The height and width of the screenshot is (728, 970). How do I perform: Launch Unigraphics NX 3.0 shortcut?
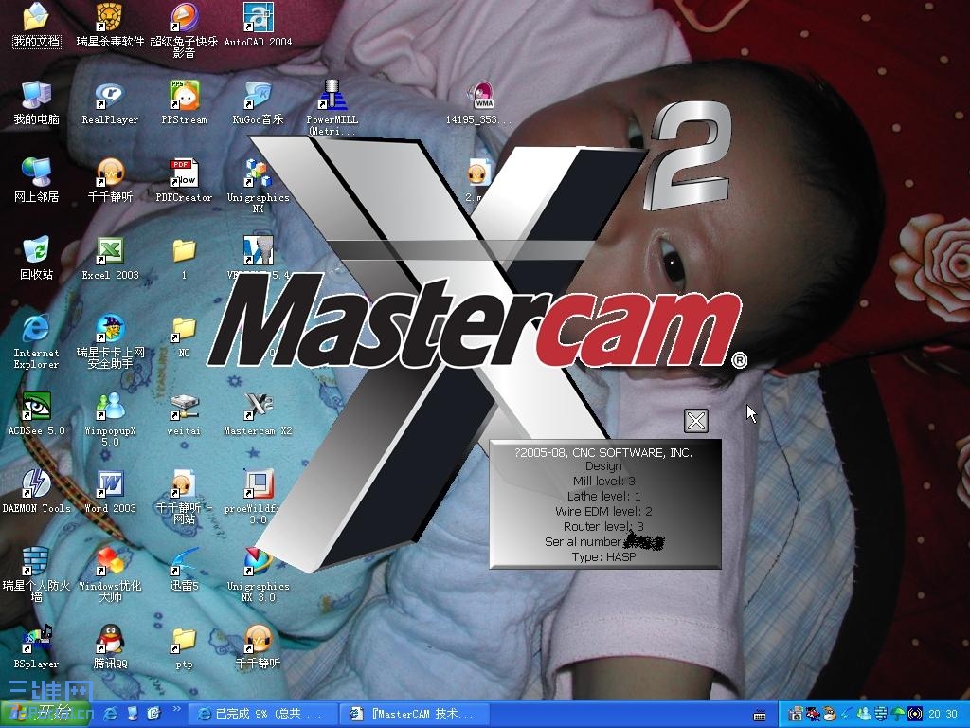[258, 574]
